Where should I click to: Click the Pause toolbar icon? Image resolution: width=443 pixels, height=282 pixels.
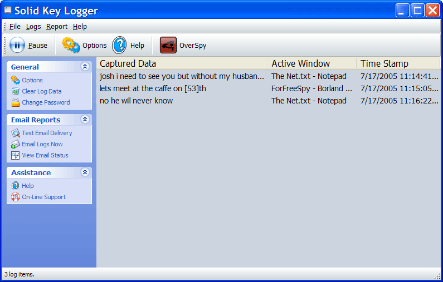(x=17, y=45)
